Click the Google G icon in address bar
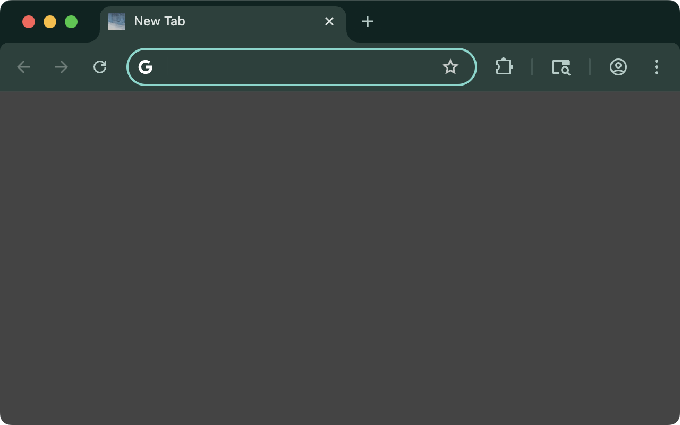Viewport: 680px width, 425px height. pyautogui.click(x=146, y=67)
